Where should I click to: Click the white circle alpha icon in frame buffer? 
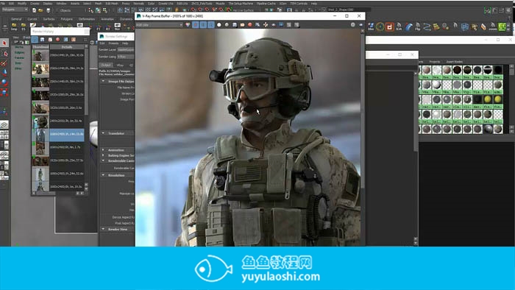pyautogui.click(x=219, y=24)
